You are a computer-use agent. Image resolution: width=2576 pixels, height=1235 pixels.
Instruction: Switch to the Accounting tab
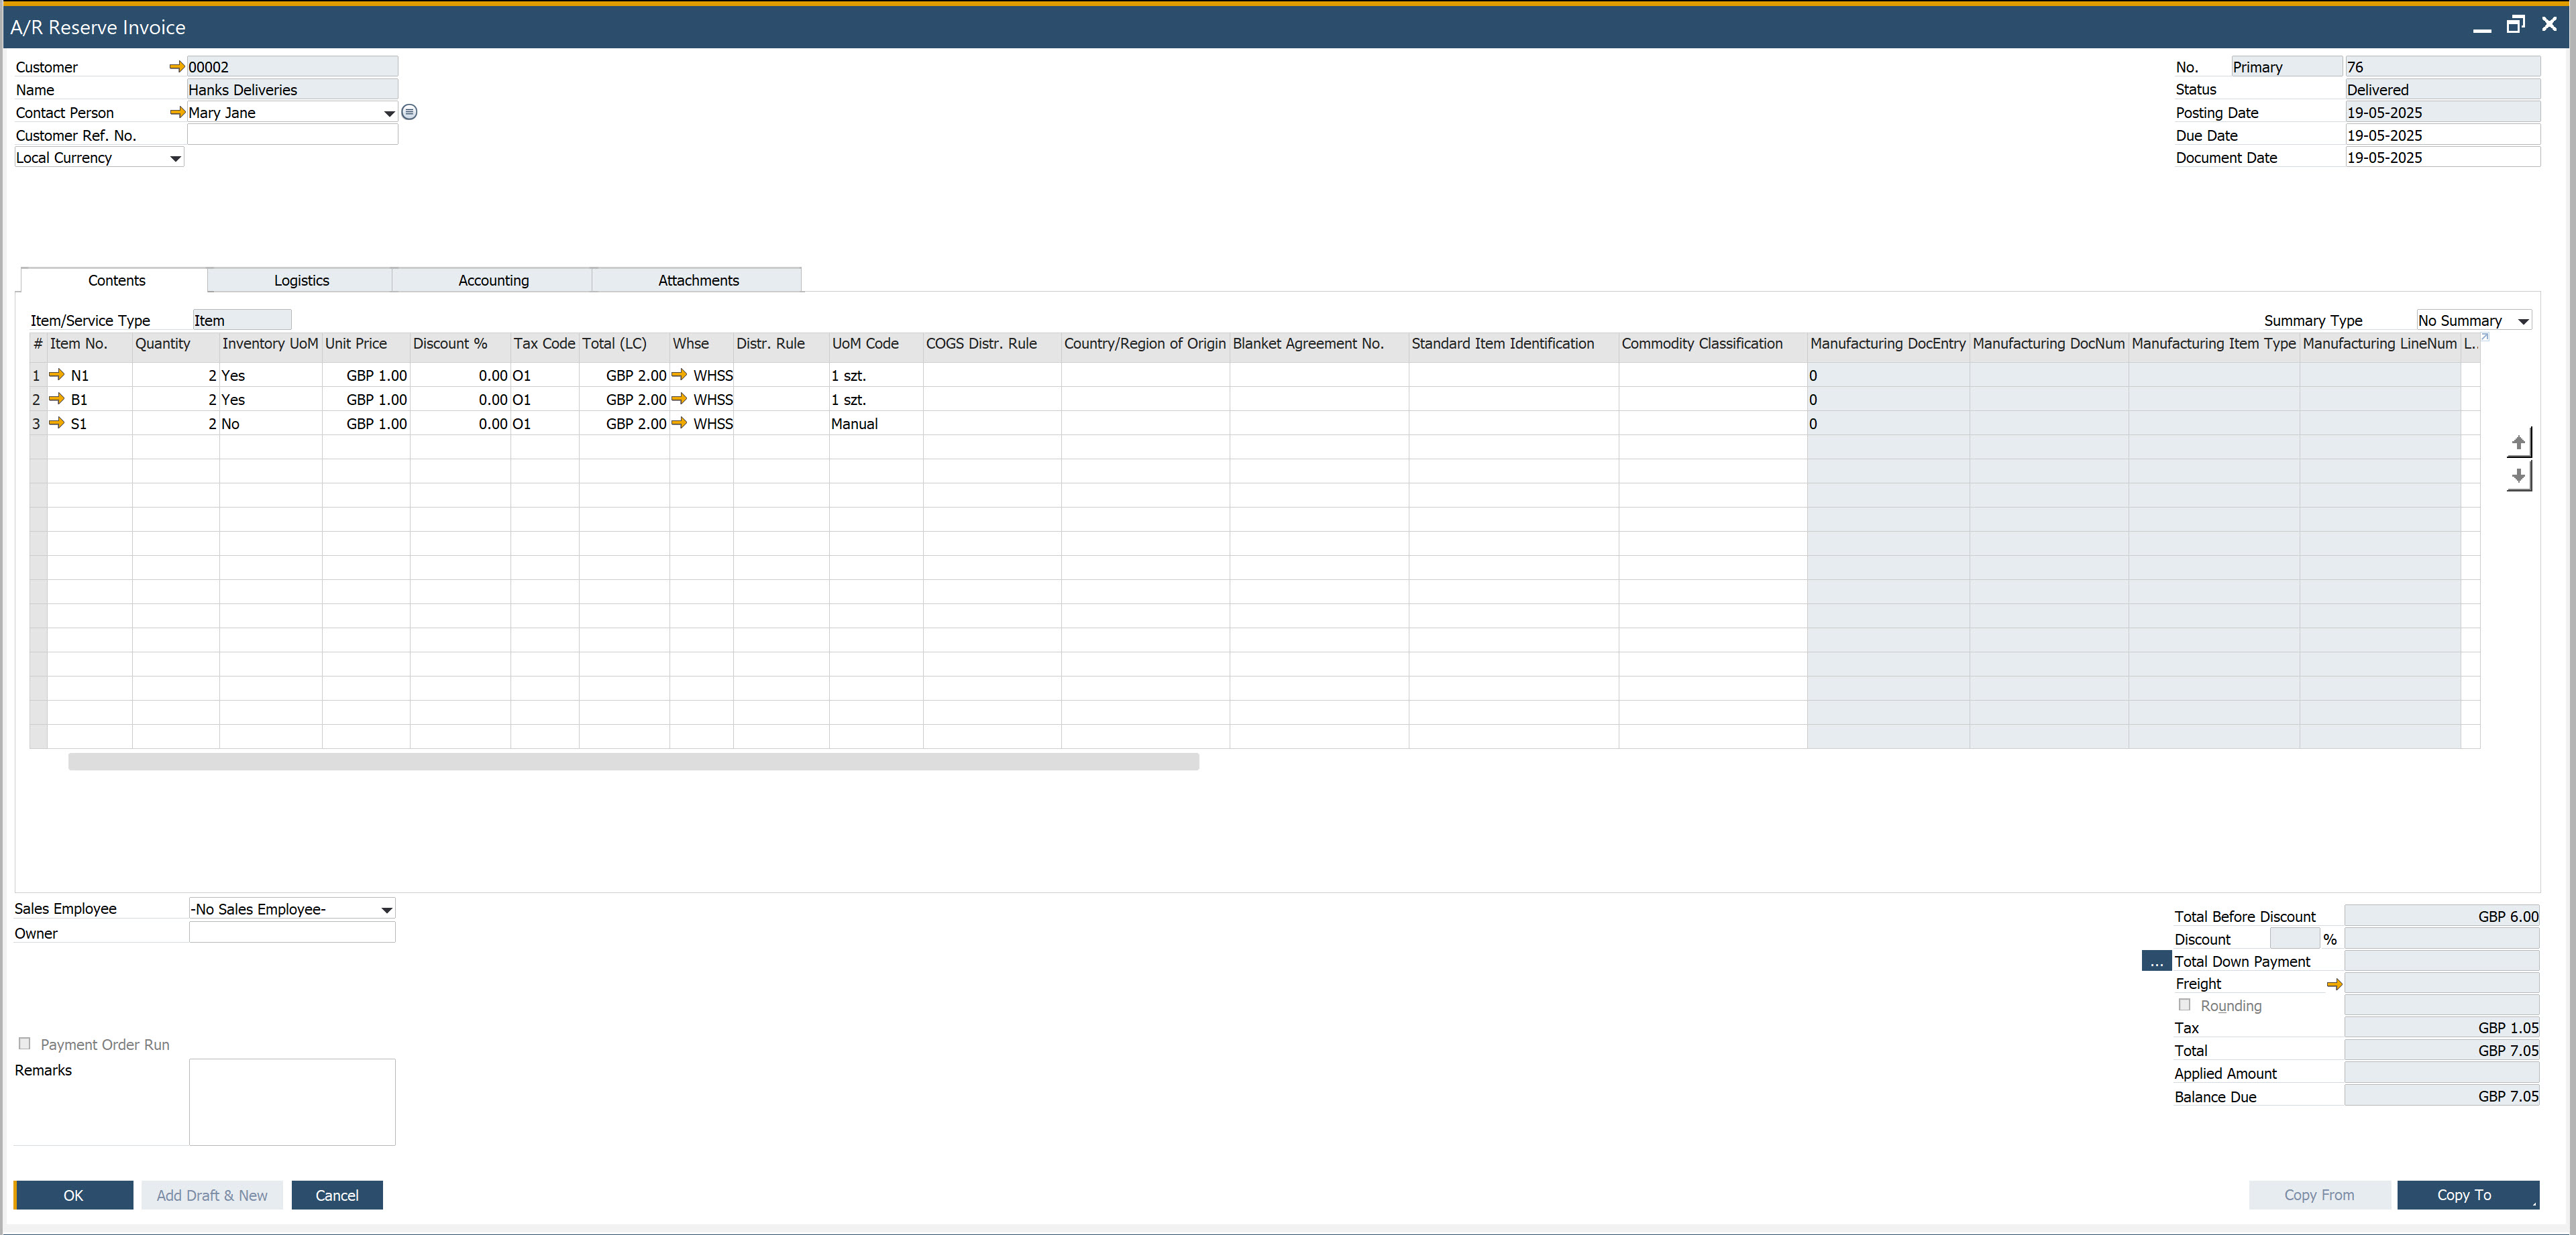(x=493, y=280)
